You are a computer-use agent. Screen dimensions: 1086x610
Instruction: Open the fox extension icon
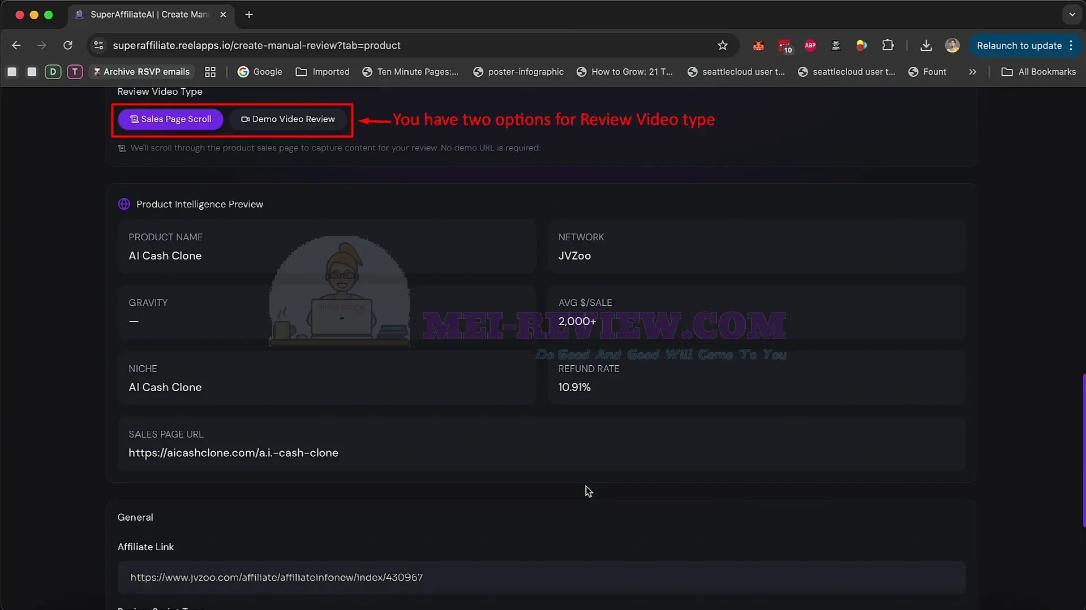click(758, 46)
